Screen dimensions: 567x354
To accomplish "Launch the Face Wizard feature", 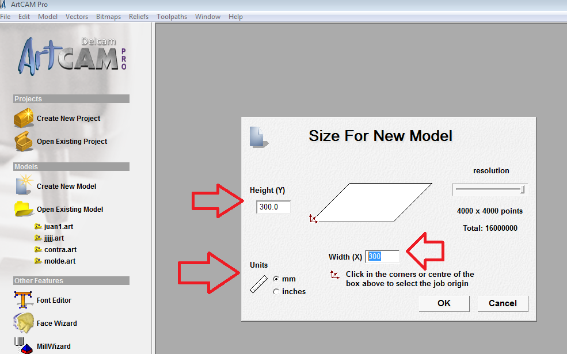I will click(57, 323).
